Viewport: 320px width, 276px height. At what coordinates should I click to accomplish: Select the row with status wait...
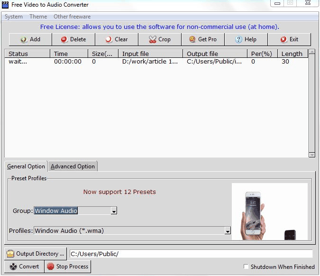pyautogui.click(x=156, y=62)
